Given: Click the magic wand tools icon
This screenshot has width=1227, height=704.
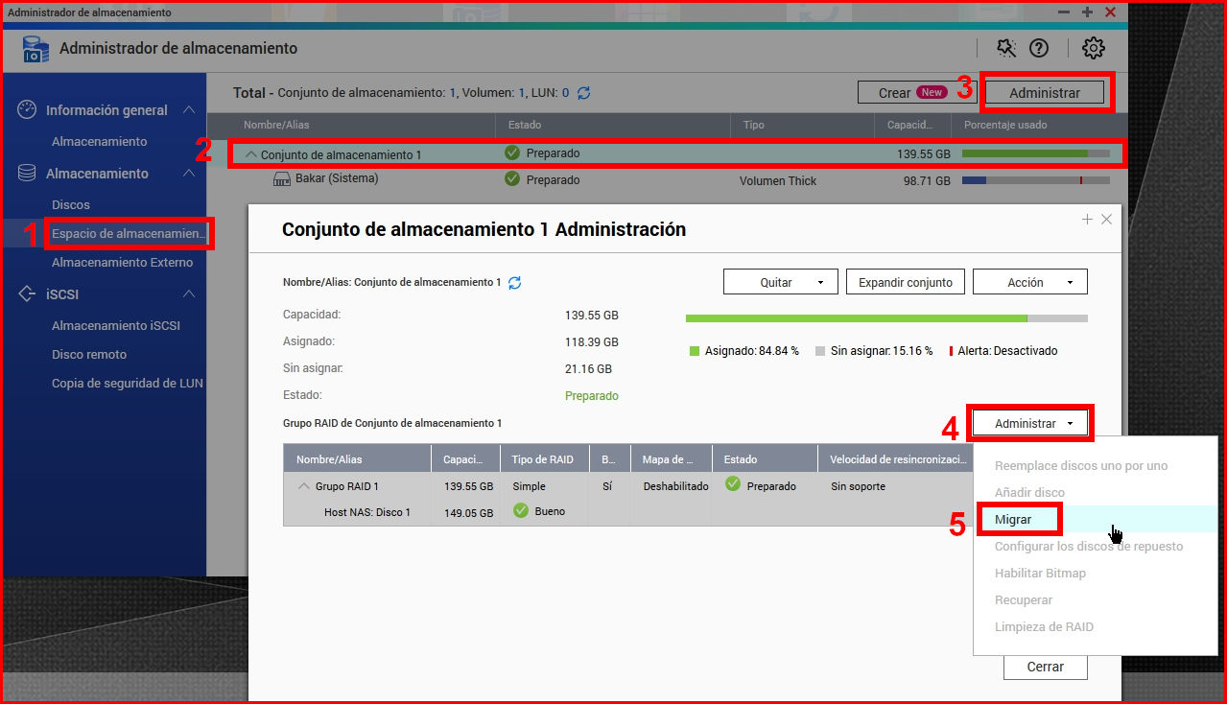Looking at the screenshot, I should (x=1005, y=48).
